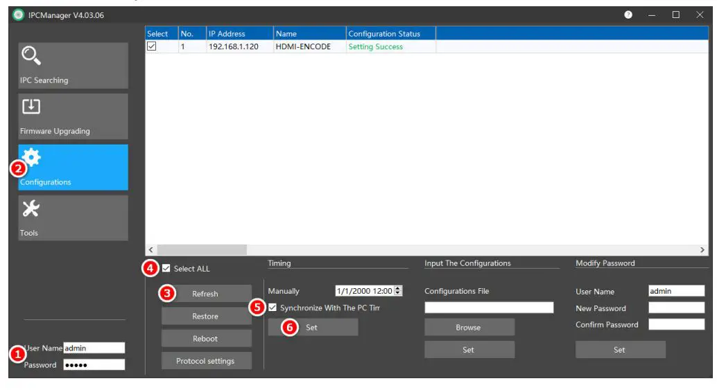Screen dimensions: 717x390
Task: Uncheck the 192.168.1.120 device row checkbox
Action: pyautogui.click(x=152, y=46)
